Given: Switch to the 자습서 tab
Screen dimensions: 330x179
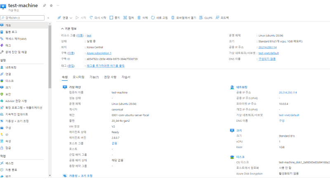Looking at the screenshot, I should coord(126,77).
